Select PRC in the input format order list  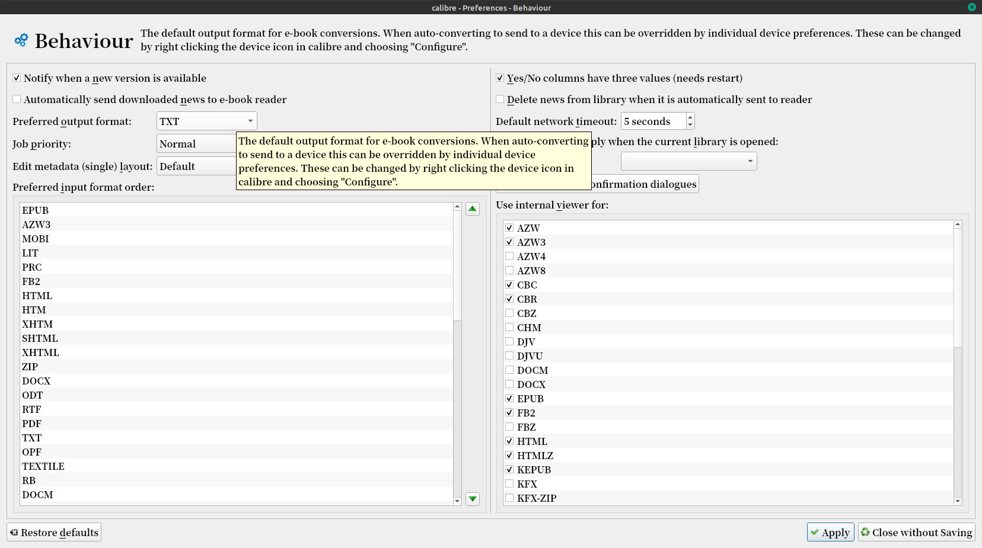237,267
